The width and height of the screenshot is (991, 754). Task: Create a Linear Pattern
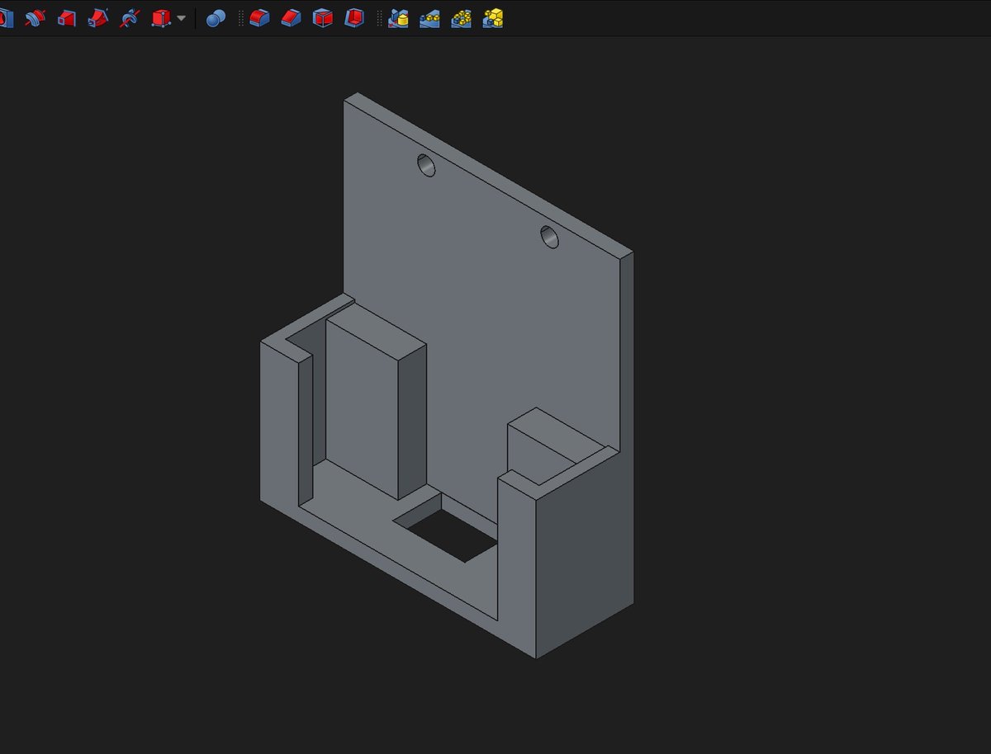430,17
